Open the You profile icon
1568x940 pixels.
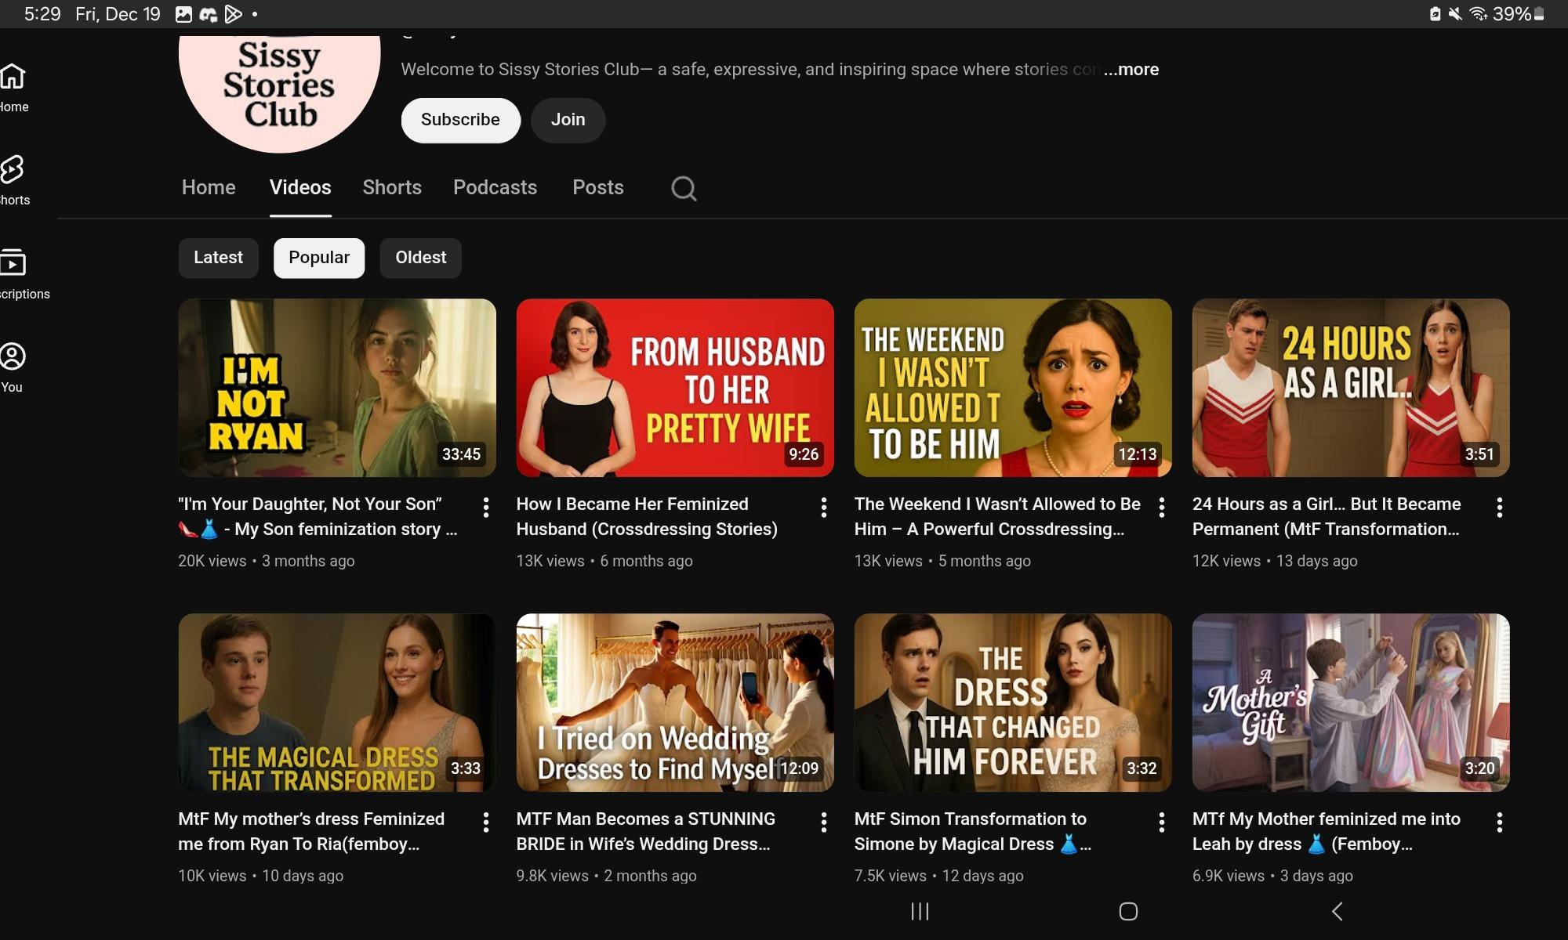coord(13,357)
